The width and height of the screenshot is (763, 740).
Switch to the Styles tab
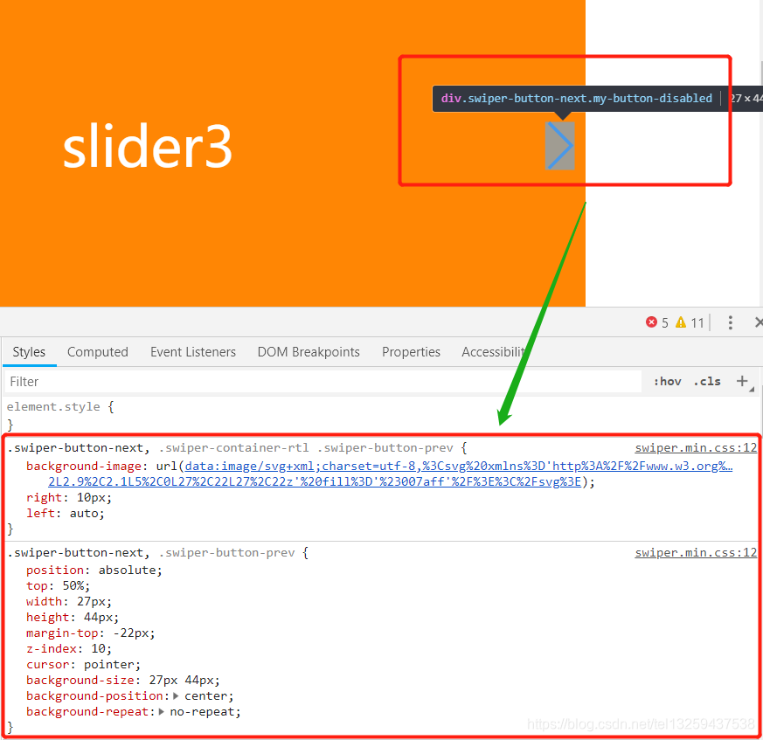[29, 352]
